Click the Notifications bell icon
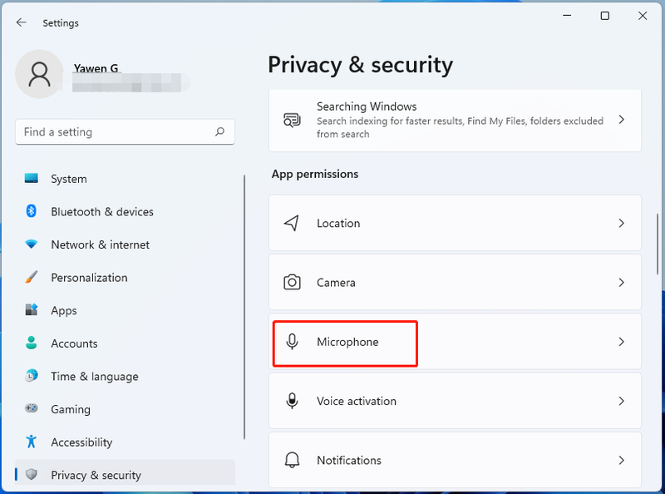Image resolution: width=665 pixels, height=494 pixels. 292,460
